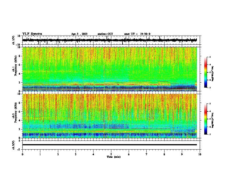This screenshot has height=173, width=225.
Task: Click the "station=OUI" header label
Action: click(x=105, y=34)
